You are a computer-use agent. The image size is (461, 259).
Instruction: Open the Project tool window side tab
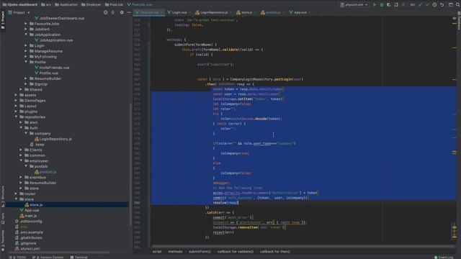point(3,19)
